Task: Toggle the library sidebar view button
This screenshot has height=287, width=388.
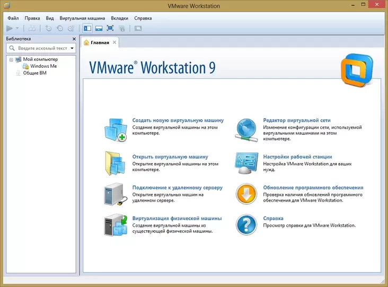Action: tap(87, 28)
